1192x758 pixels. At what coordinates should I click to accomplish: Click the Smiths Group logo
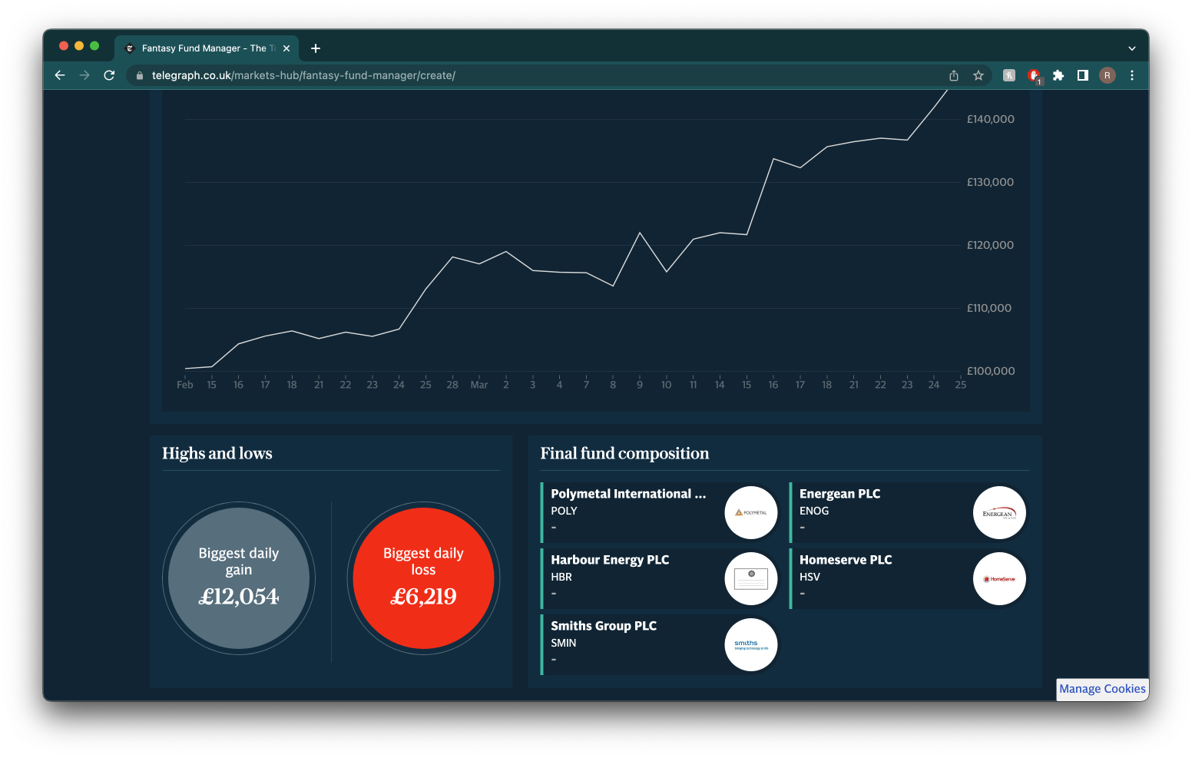click(x=751, y=644)
